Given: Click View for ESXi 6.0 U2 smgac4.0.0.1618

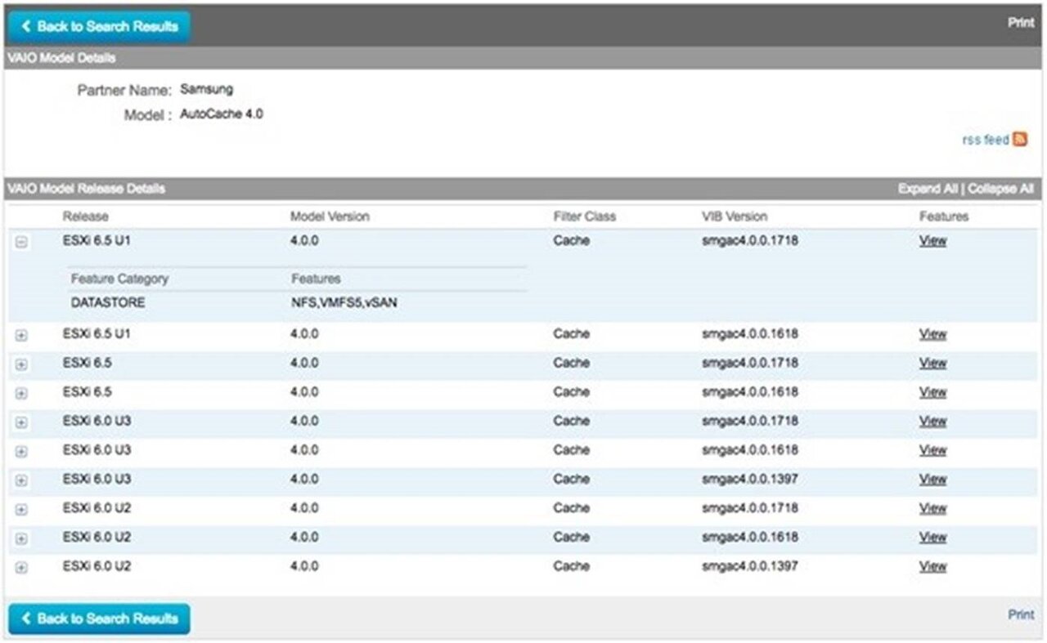Looking at the screenshot, I should coord(932,537).
